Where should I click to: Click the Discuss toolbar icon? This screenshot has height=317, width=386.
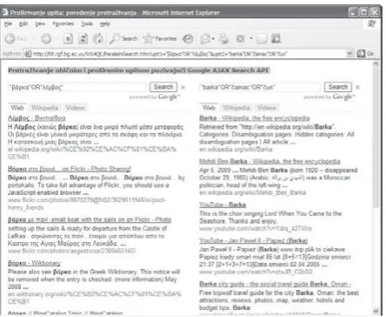tap(261, 38)
